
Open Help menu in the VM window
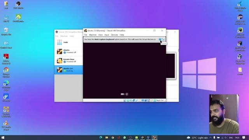122,35
